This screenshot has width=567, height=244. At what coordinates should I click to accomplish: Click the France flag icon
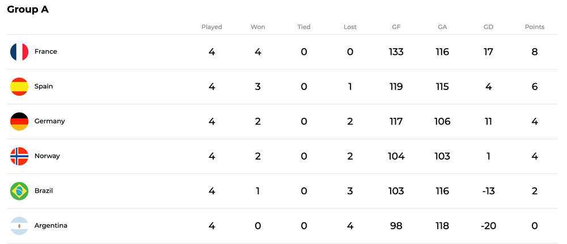pyautogui.click(x=19, y=52)
